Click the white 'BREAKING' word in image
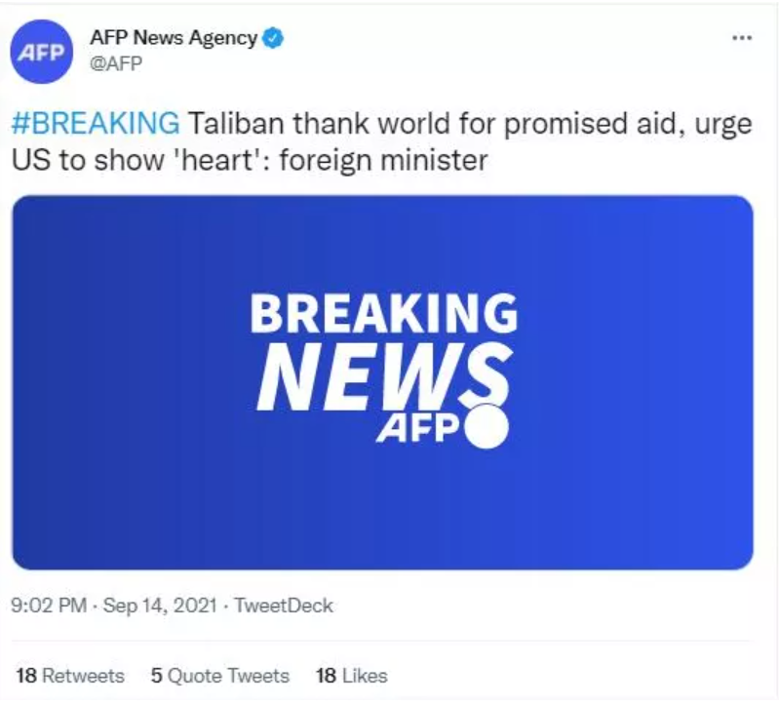Image resolution: width=779 pixels, height=705 pixels. click(383, 314)
